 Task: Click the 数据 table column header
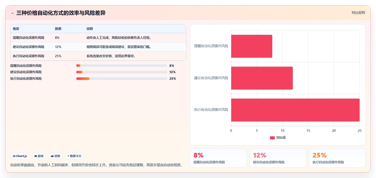point(58,29)
